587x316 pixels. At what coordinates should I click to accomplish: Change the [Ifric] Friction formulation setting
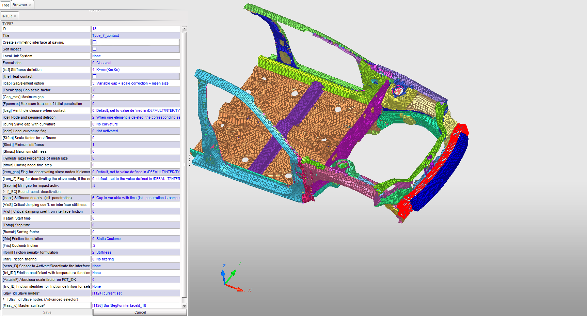tap(135, 239)
